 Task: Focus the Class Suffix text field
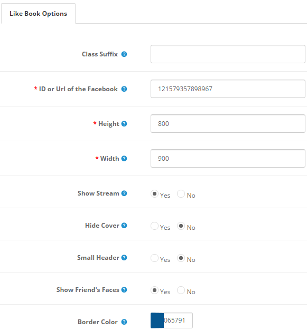[228, 54]
